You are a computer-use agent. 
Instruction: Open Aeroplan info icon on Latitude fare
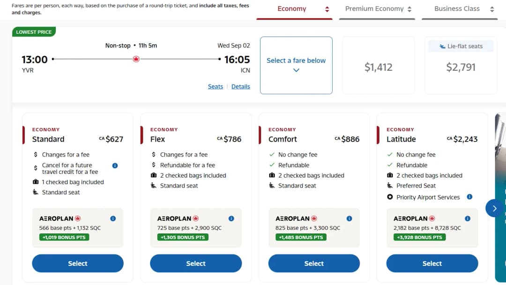pyautogui.click(x=467, y=218)
